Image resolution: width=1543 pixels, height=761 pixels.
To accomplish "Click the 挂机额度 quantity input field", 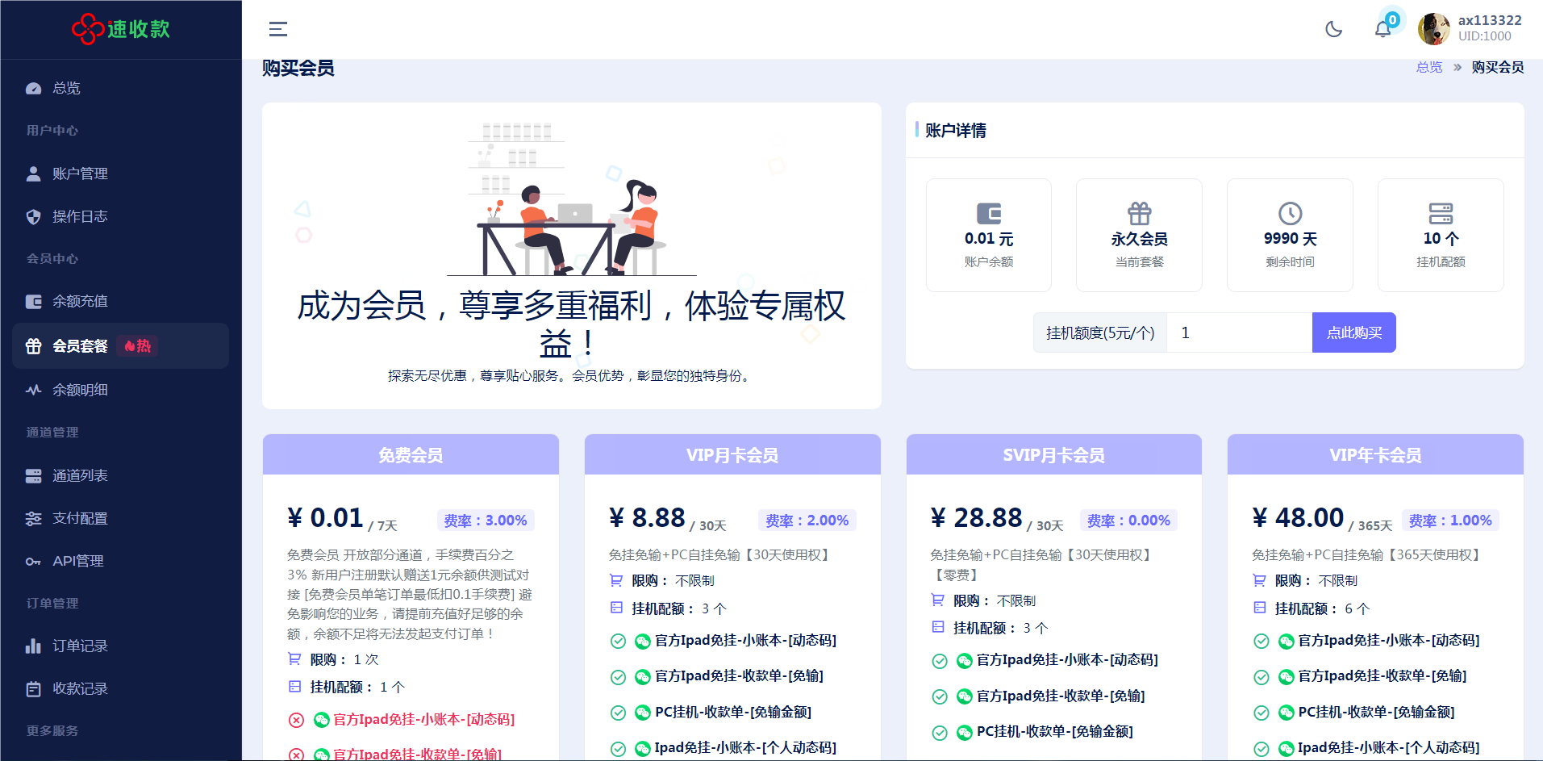I will (x=1239, y=332).
